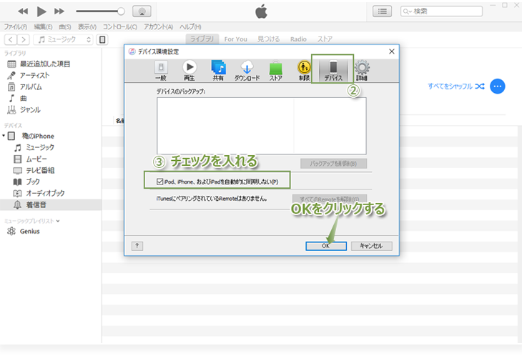Image resolution: width=522 pixels, height=356 pixels.
Task: Open the ダウンロード preferences pane
Action: (x=247, y=71)
